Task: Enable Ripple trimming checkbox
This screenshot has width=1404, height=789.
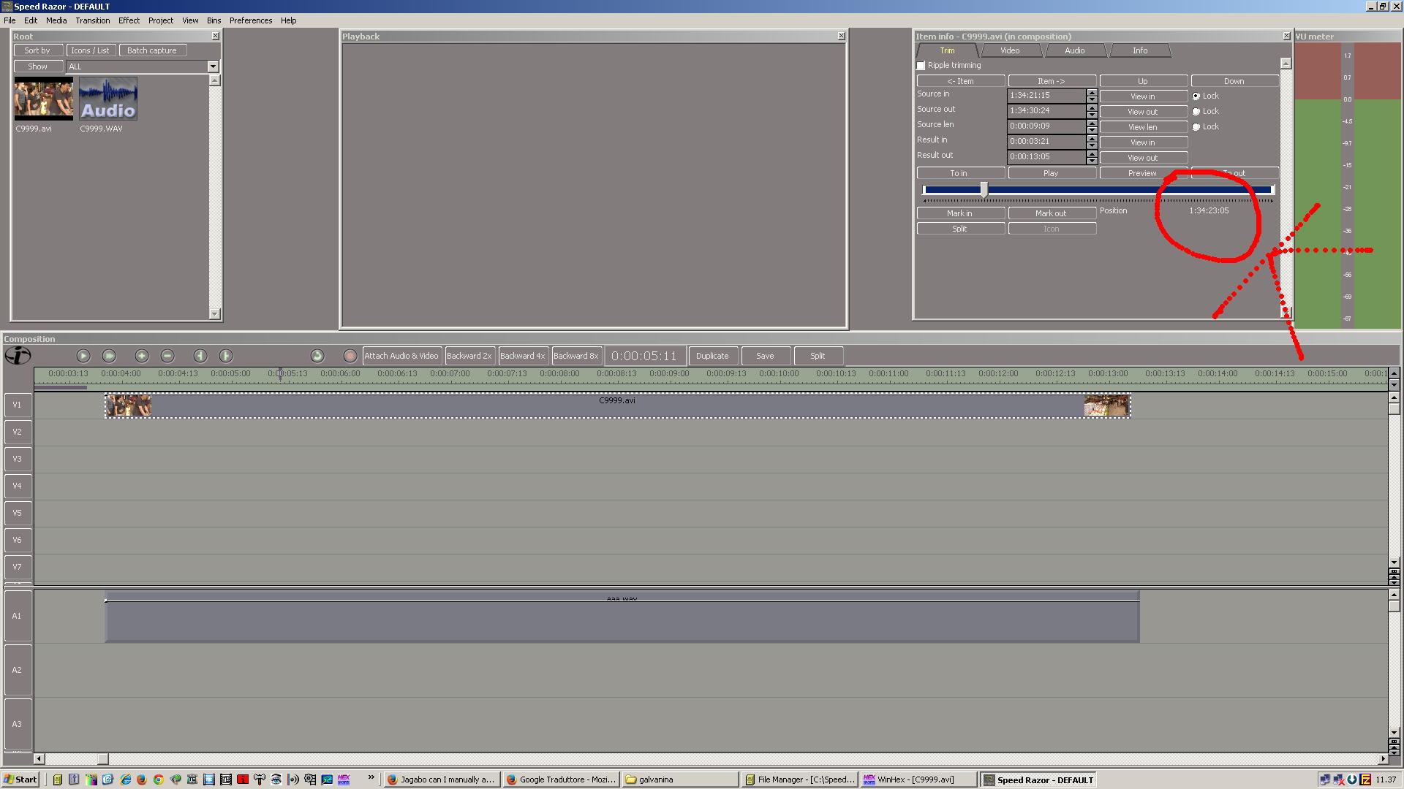Action: (921, 66)
